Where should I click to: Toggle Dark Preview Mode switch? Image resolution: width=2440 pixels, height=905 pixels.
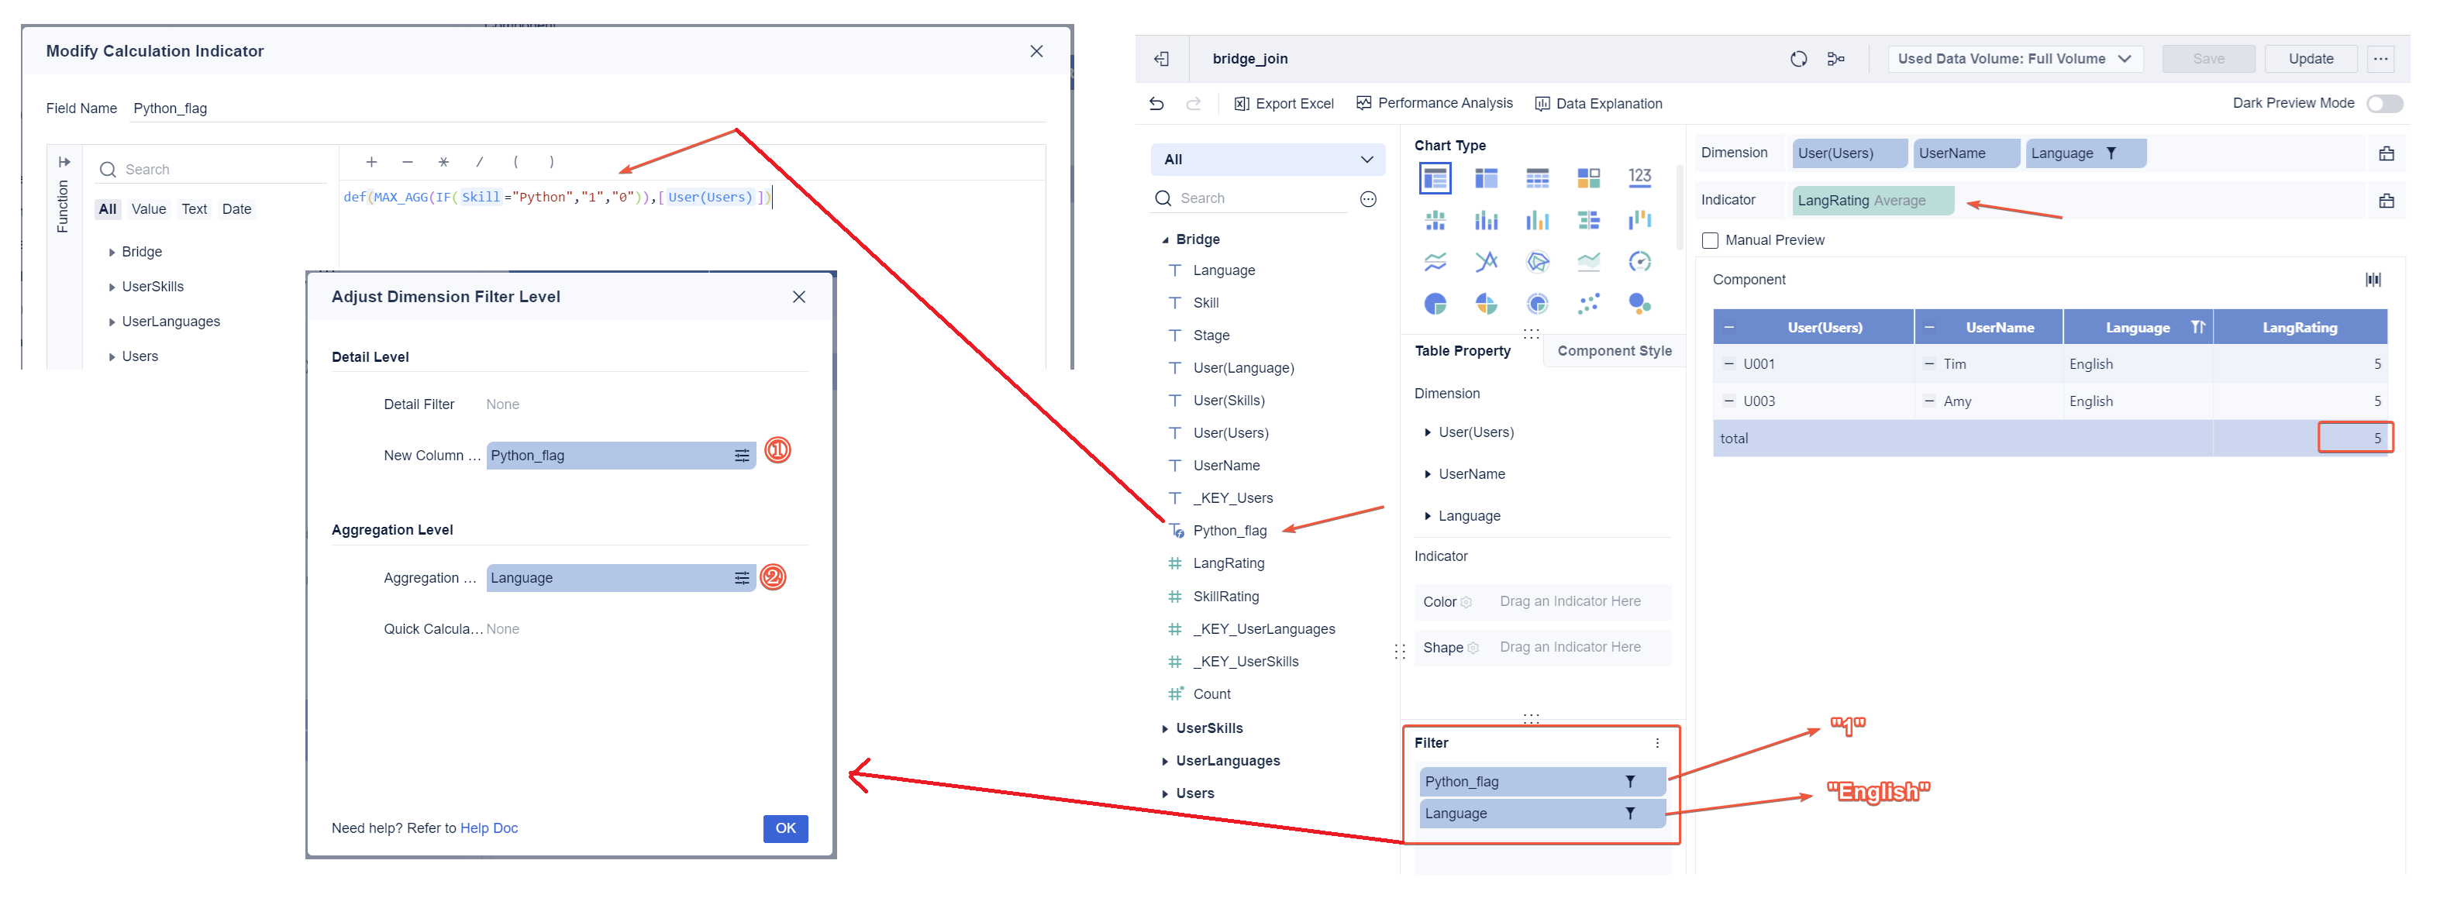click(2383, 104)
